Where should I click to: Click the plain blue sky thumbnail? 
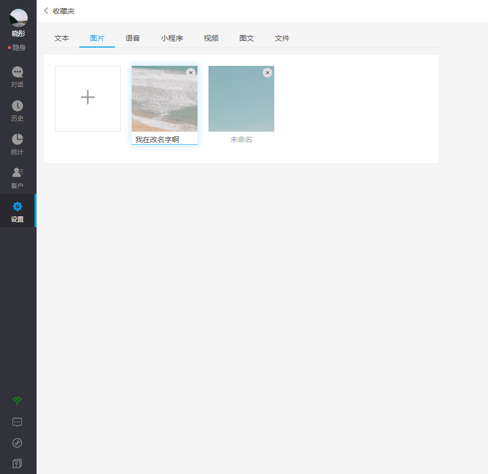pyautogui.click(x=241, y=99)
